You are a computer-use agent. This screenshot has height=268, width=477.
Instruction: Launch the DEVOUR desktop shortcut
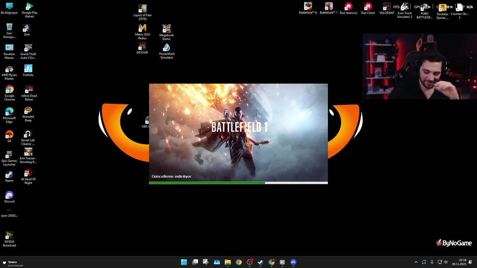(142, 49)
